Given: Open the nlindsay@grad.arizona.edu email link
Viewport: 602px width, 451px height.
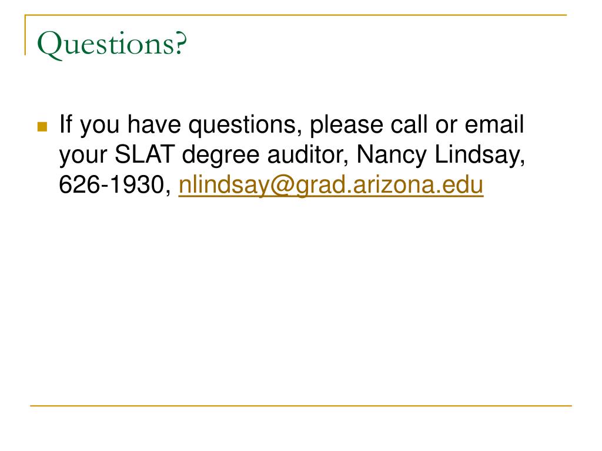Looking at the screenshot, I should coord(330,185).
